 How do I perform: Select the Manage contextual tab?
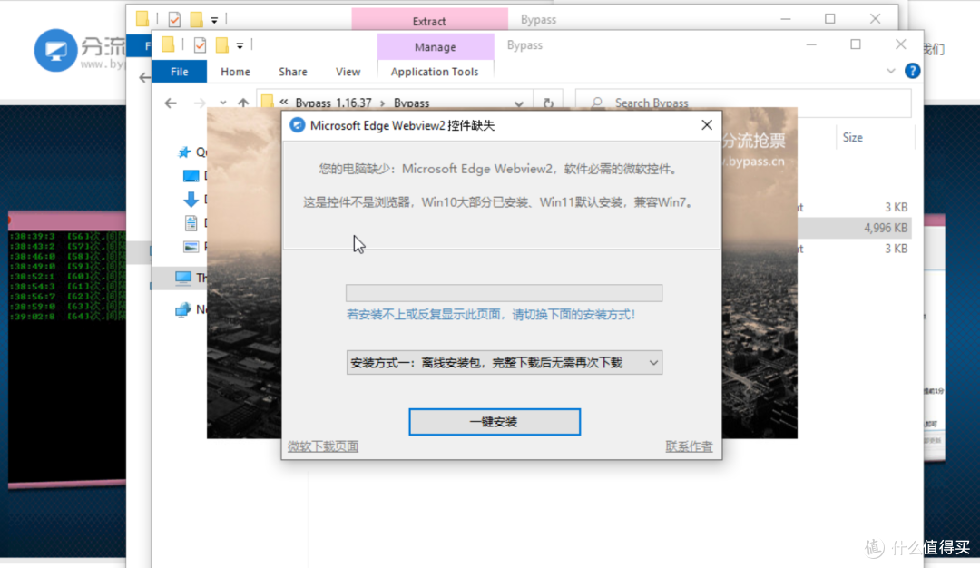(435, 47)
